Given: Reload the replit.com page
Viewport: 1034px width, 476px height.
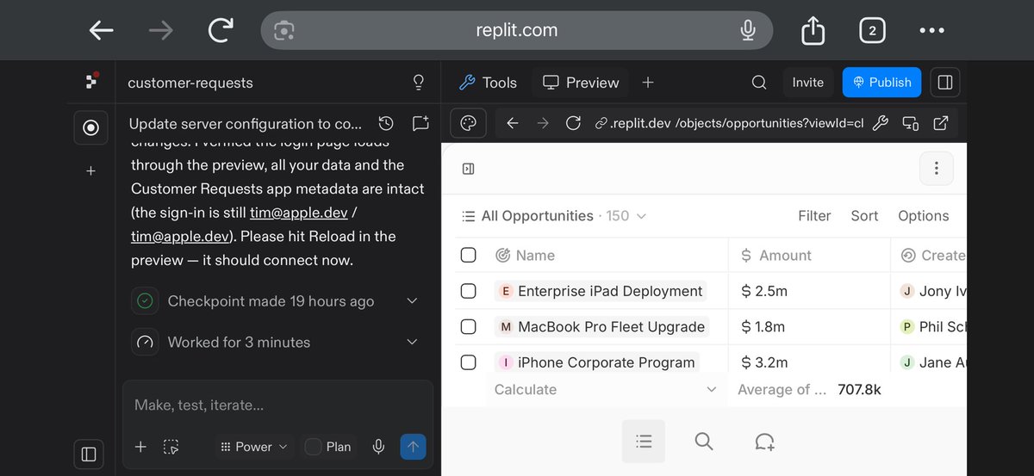Looking at the screenshot, I should pos(221,30).
